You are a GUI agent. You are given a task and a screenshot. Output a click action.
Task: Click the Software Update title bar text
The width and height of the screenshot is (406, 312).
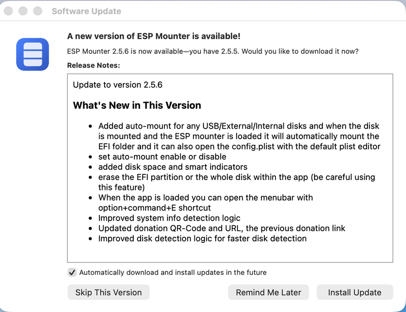tap(86, 11)
